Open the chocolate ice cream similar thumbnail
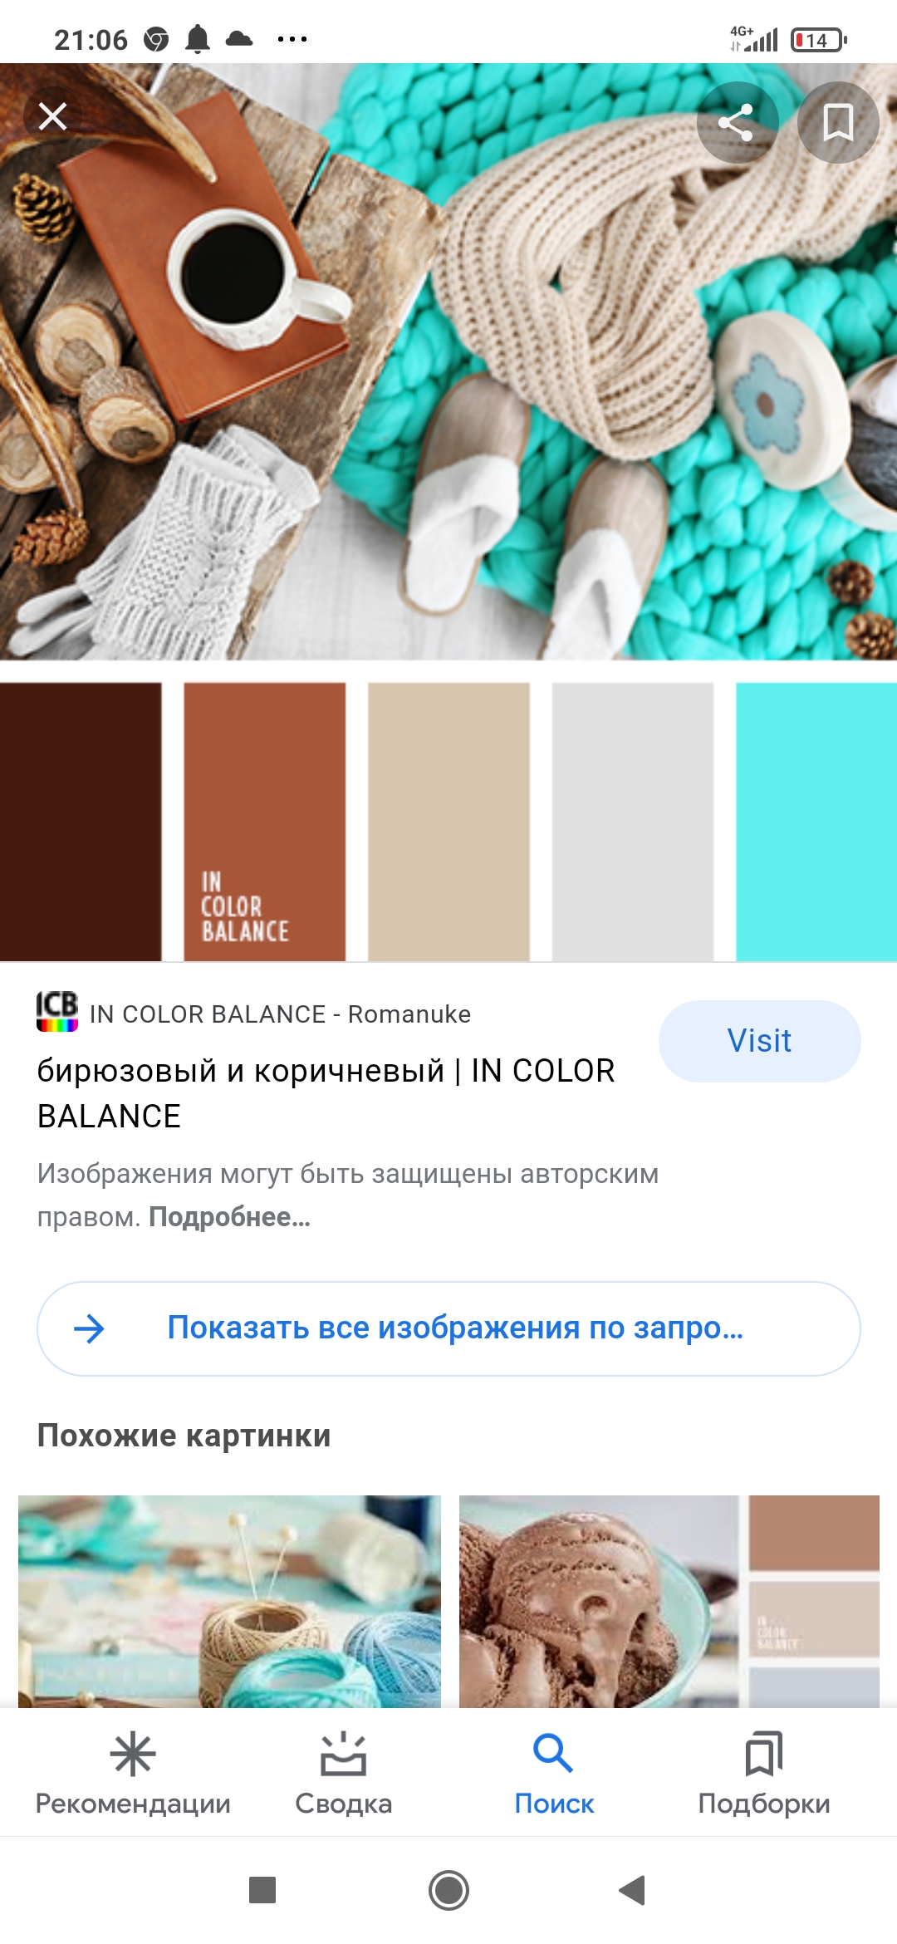The image size is (897, 1944). click(669, 1601)
